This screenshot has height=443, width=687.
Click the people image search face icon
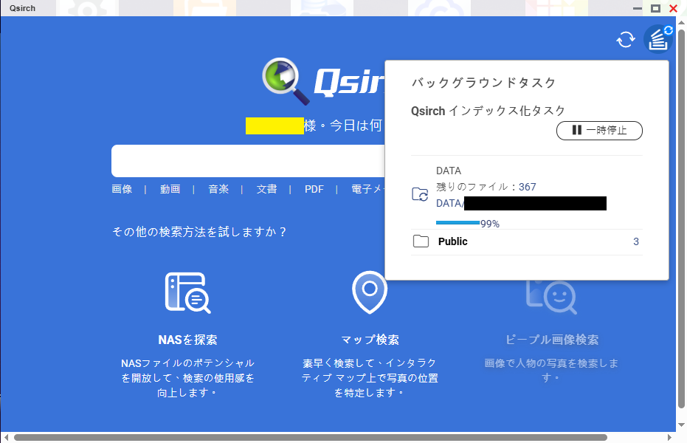[551, 294]
